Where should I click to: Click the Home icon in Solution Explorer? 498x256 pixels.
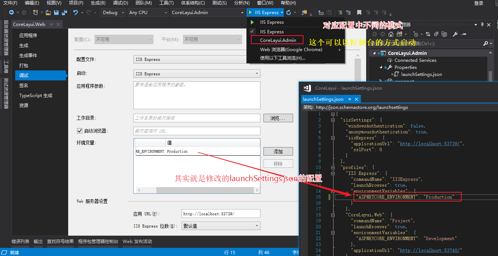pyautogui.click(x=391, y=34)
